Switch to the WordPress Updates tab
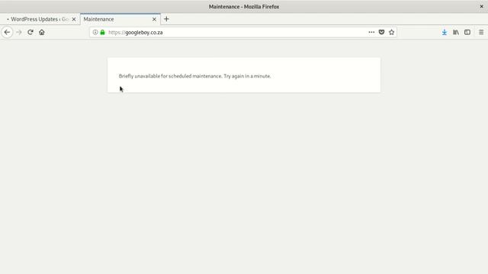488x274 pixels. [x=40, y=19]
